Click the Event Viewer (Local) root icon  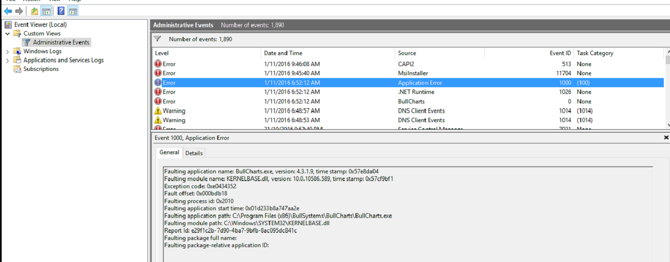(x=8, y=24)
